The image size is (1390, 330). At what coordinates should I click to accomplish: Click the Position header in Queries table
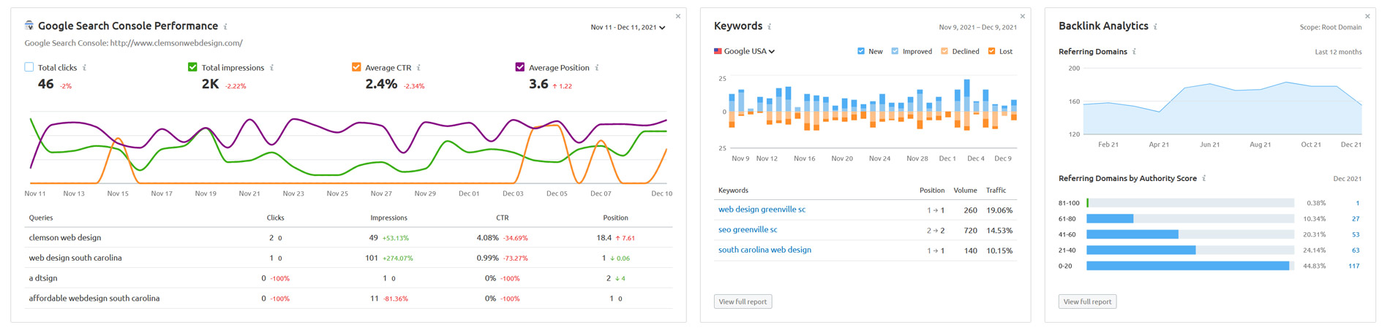pos(615,218)
